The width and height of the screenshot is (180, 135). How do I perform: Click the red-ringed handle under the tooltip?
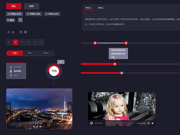[x=115, y=64]
